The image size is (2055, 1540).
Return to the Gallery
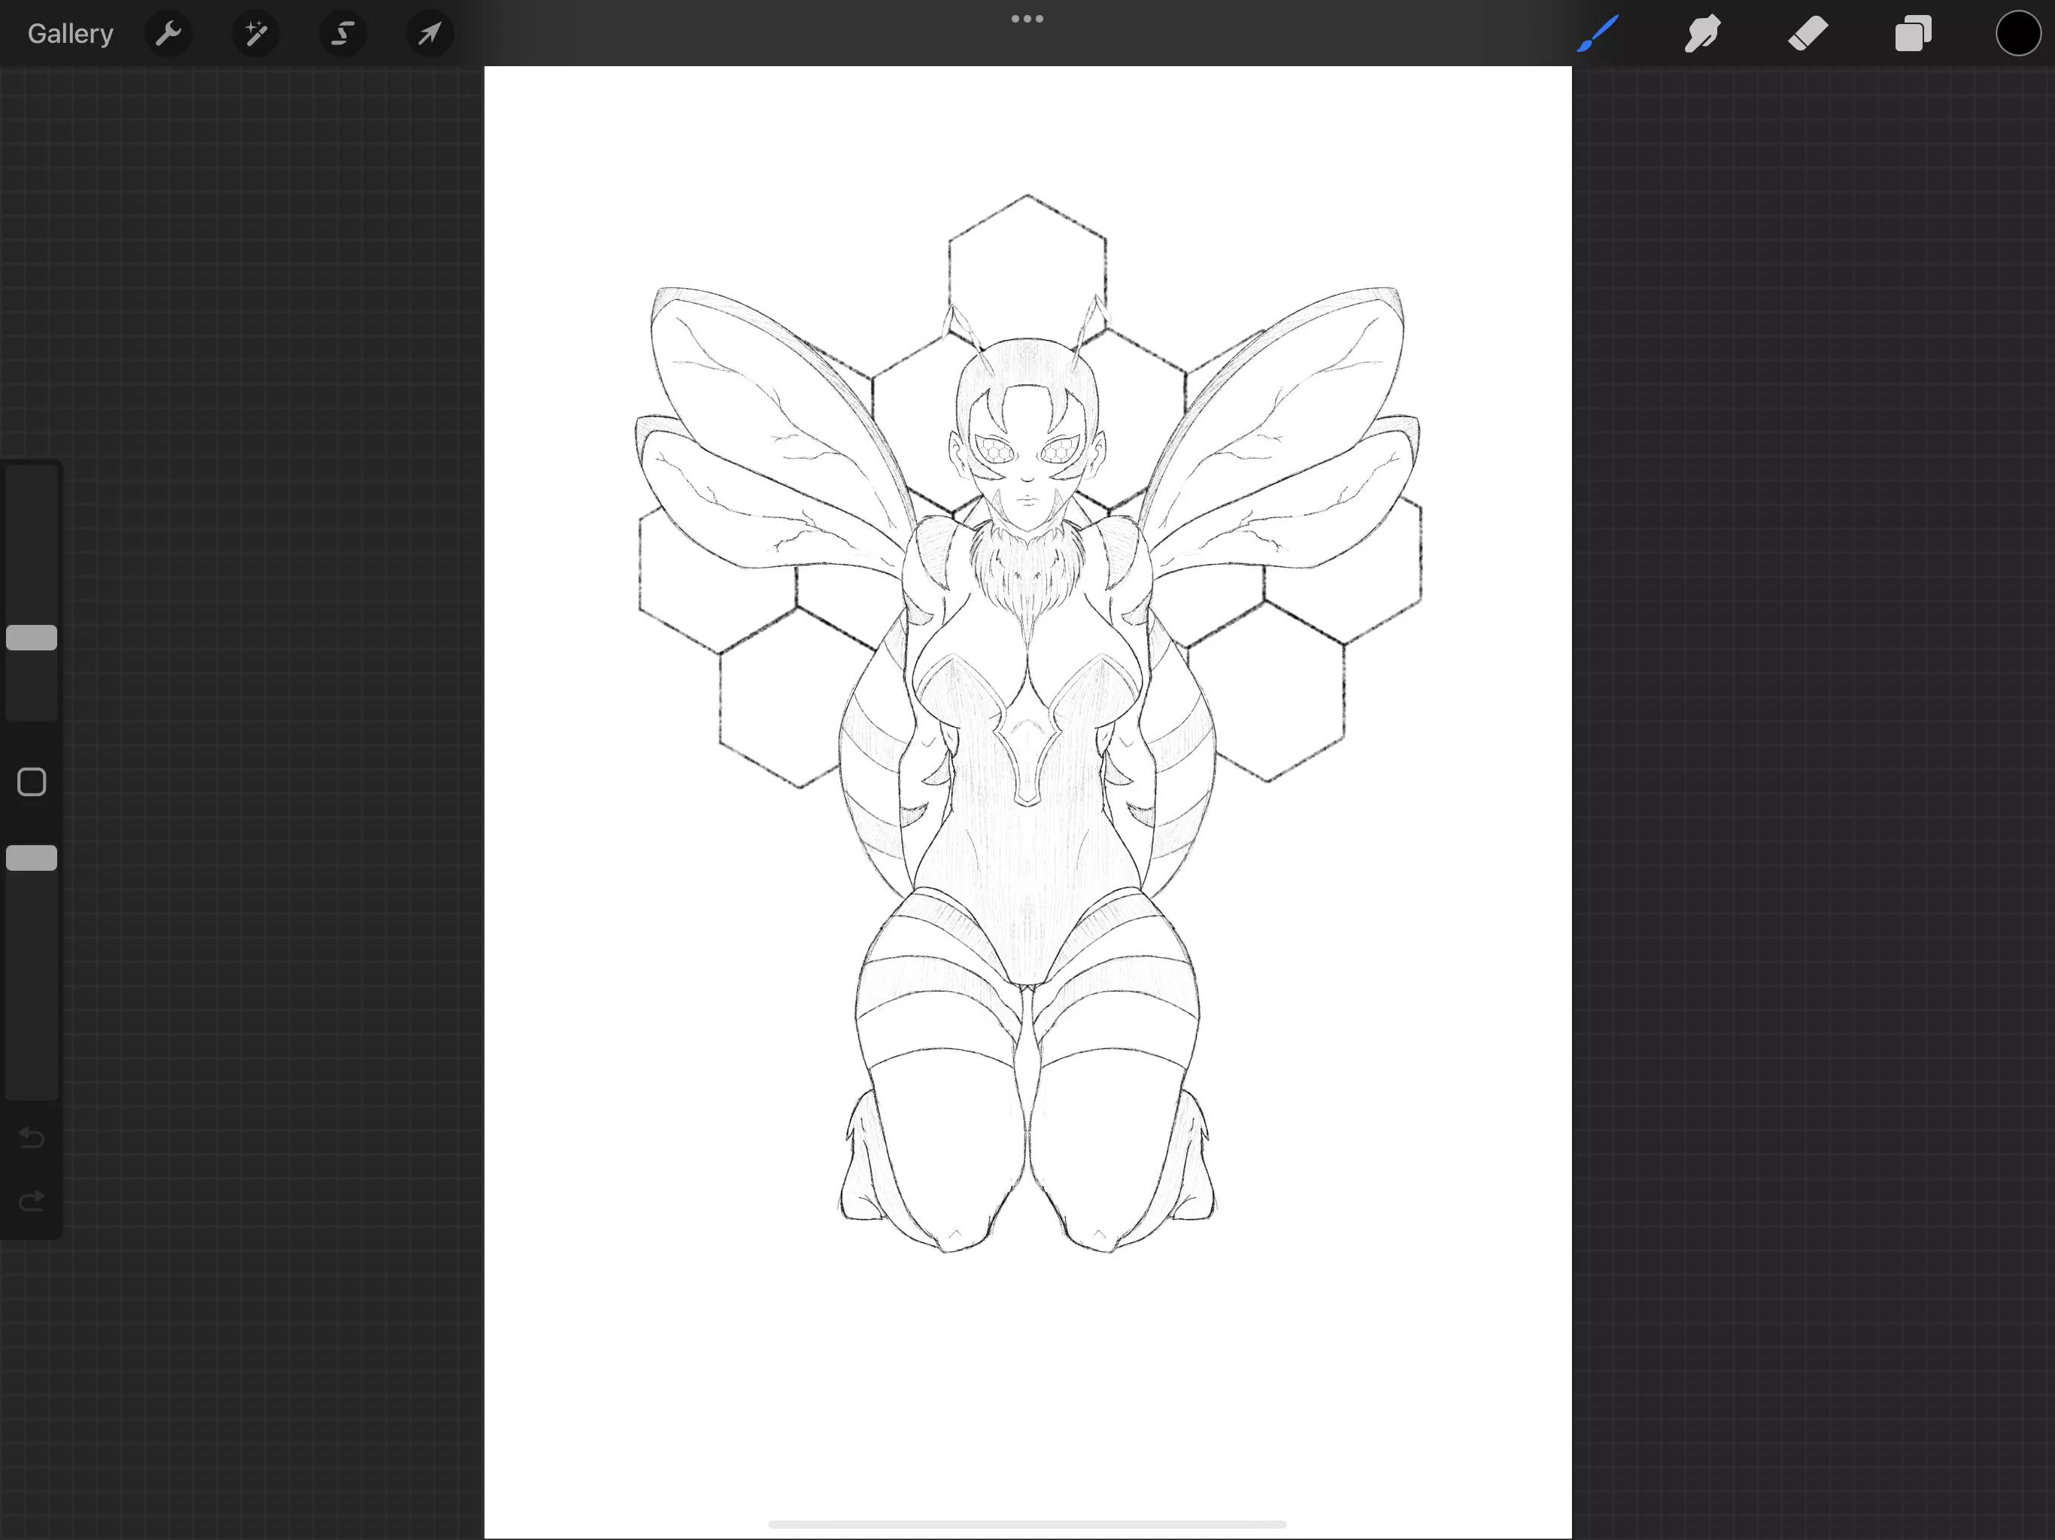pyautogui.click(x=70, y=33)
